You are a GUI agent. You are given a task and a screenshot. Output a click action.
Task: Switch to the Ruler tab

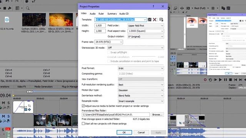coord(101,14)
